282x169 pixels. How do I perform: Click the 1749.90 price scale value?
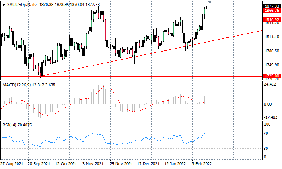pos(272,65)
